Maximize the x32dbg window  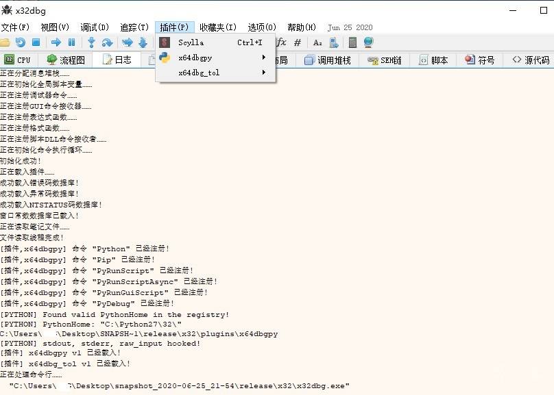pos(544,10)
